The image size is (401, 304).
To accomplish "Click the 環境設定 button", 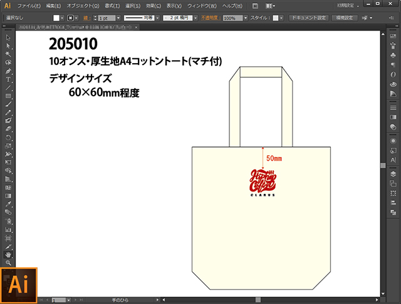I will pos(344,18).
